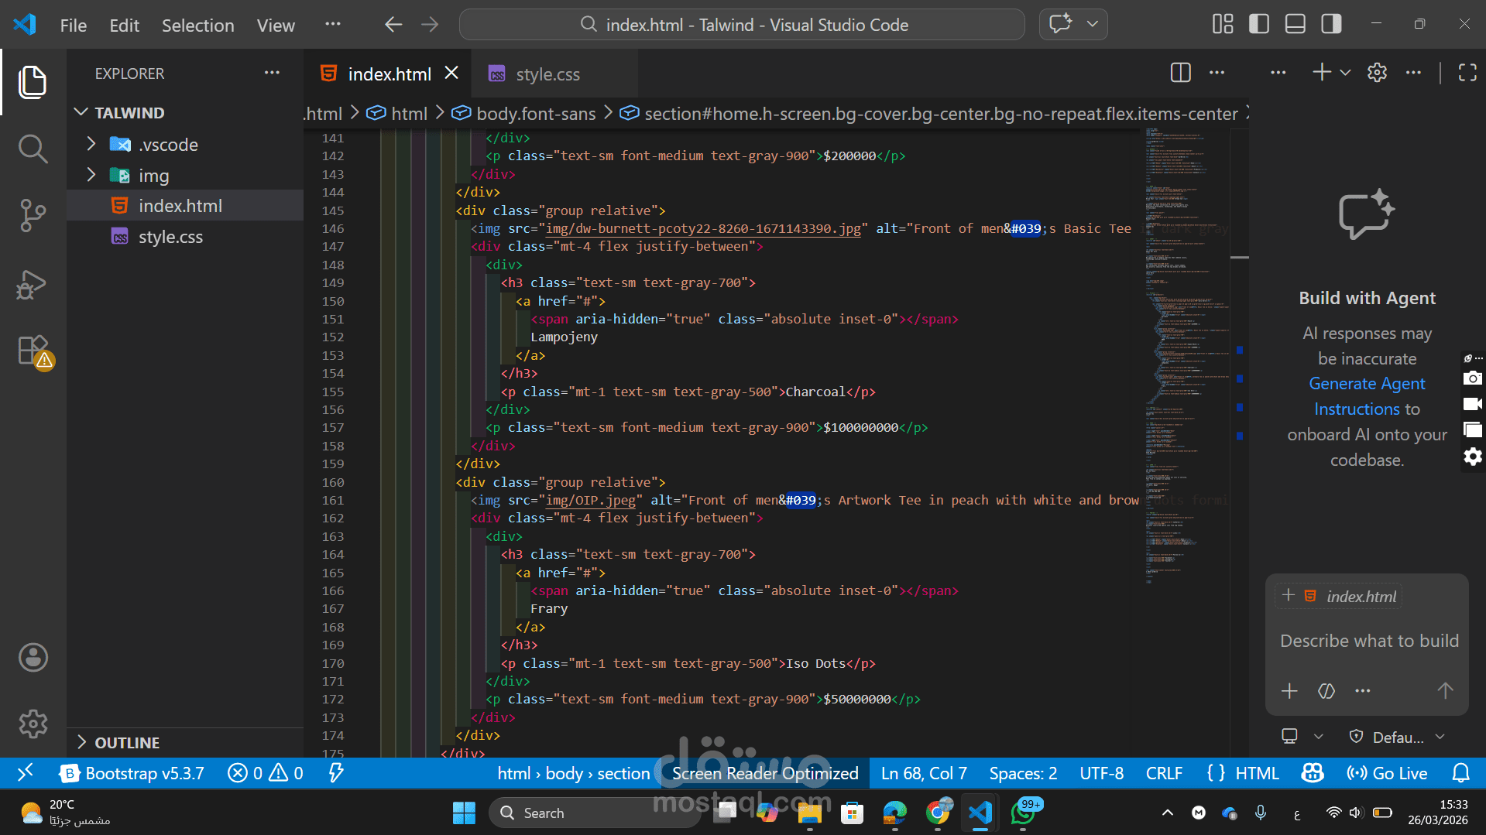Toggle the secondary side bar layout button
This screenshot has width=1486, height=835.
pos(1332,24)
